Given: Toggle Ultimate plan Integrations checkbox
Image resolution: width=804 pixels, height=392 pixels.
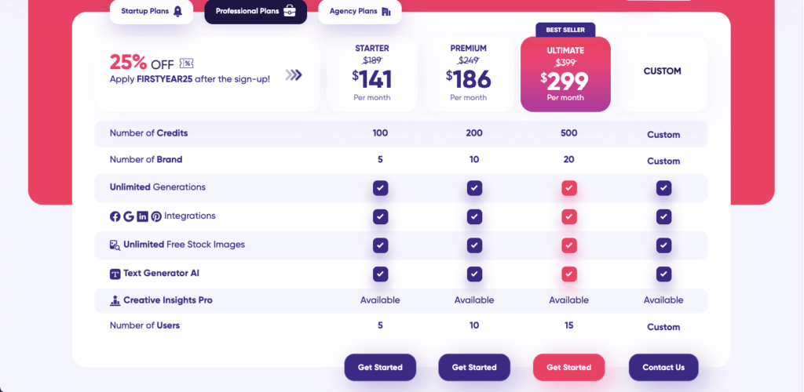Looking at the screenshot, I should (569, 216).
